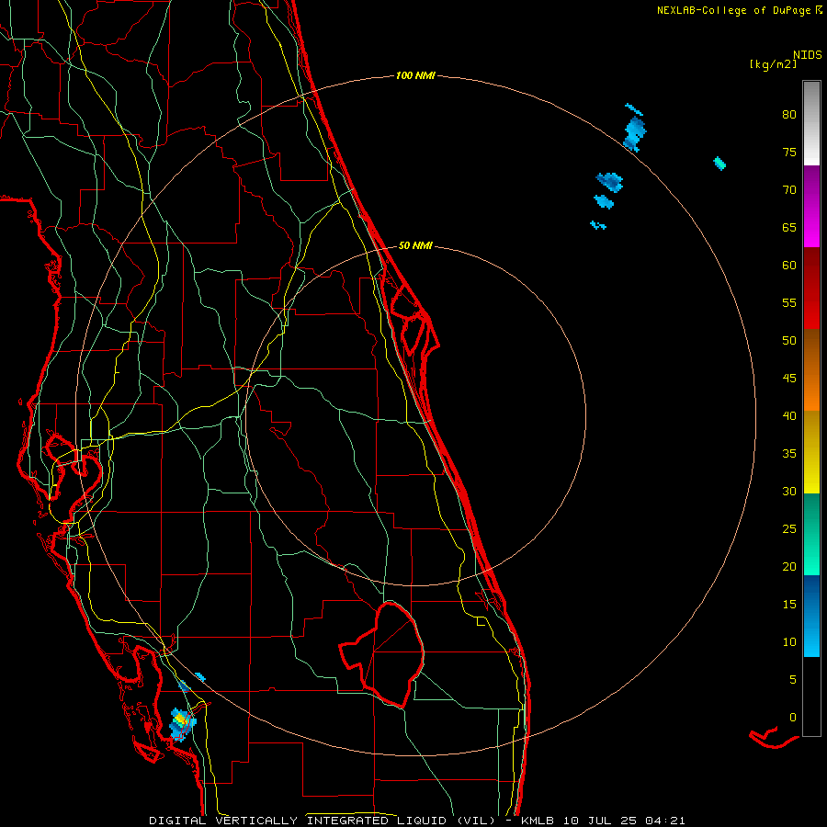
Task: Click the blue segment of the color bar
Action: coord(811,616)
